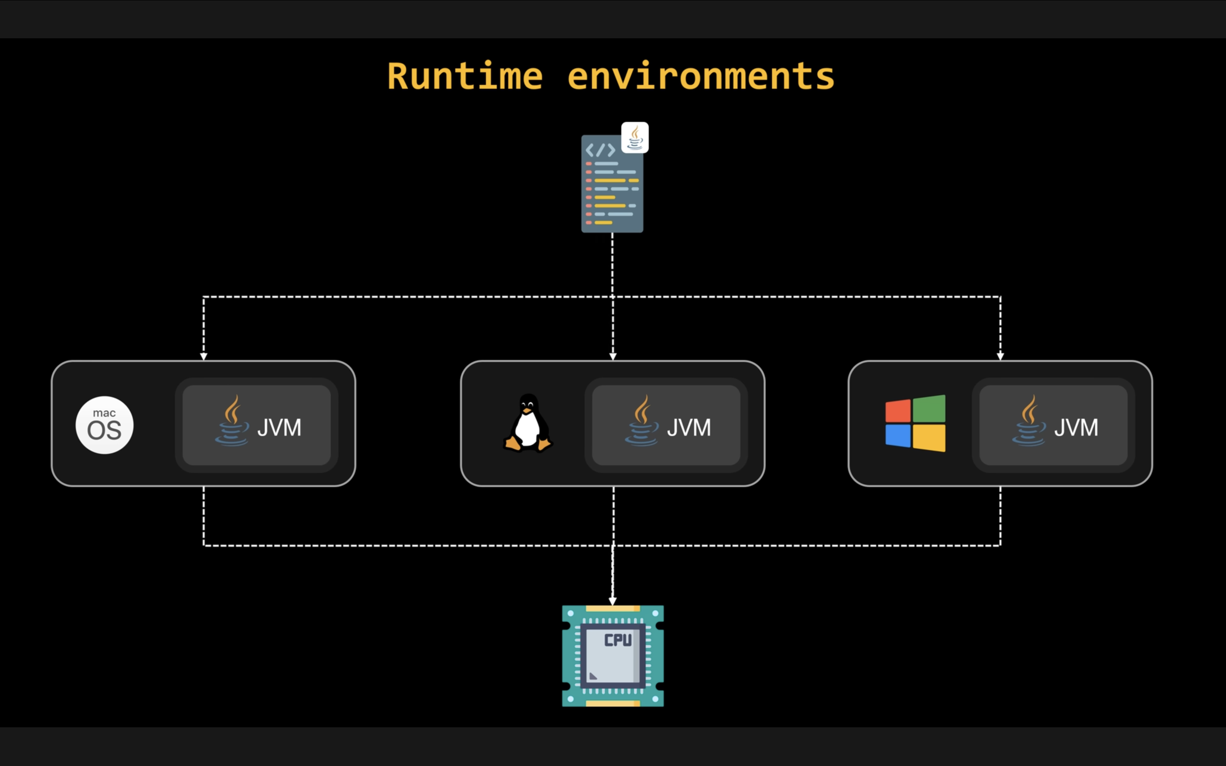Viewport: 1226px width, 766px height.
Task: Click the Windows logo icon
Action: (915, 423)
